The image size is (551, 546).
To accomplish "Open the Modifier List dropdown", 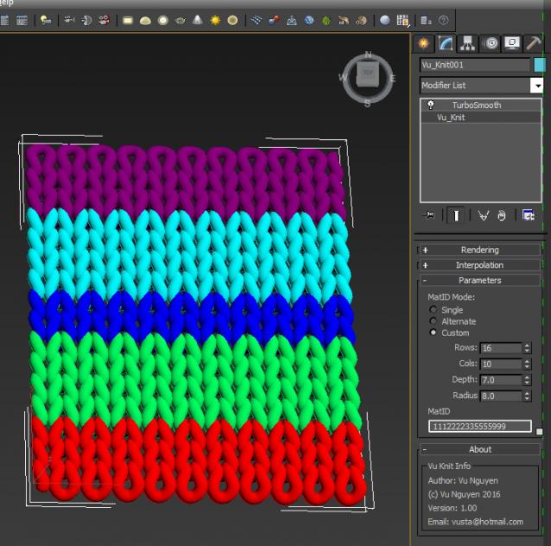I will click(536, 86).
